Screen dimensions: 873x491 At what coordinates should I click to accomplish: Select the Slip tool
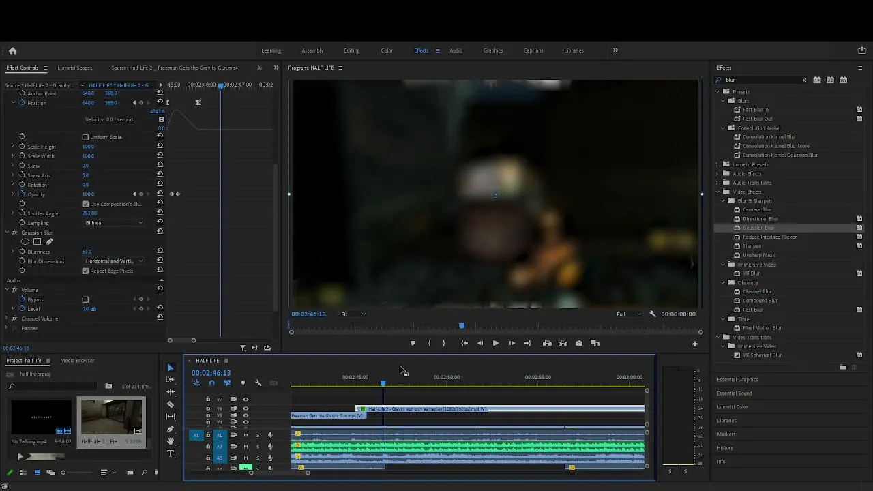click(171, 417)
